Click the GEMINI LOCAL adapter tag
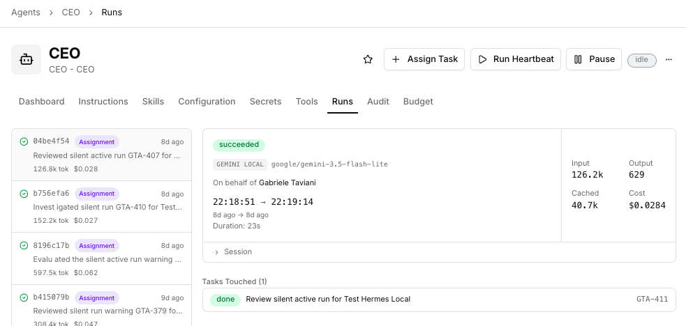 click(240, 164)
